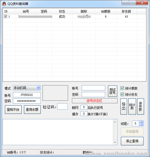Click the 登陆平台 button
150x157 pixels.
coord(13,109)
